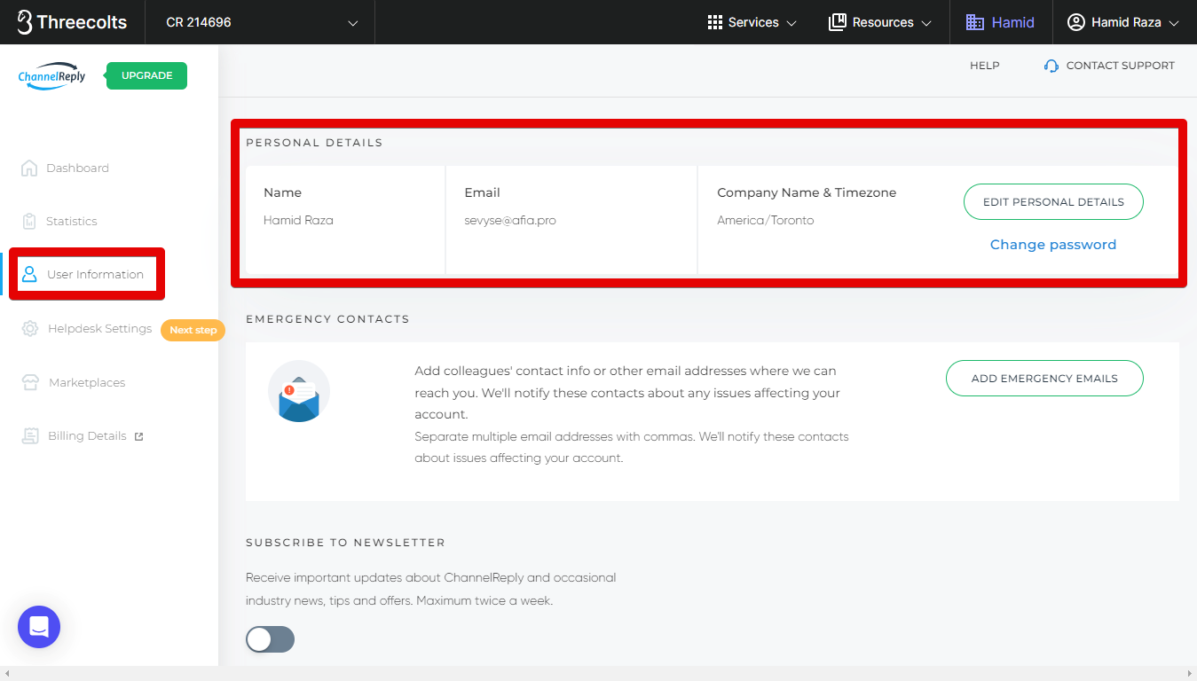Click the Company Name & Timezone label
Image resolution: width=1197 pixels, height=681 pixels.
point(807,192)
